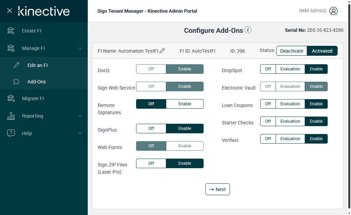
Task: Turn DropSpot Off
Action: pos(268,69)
